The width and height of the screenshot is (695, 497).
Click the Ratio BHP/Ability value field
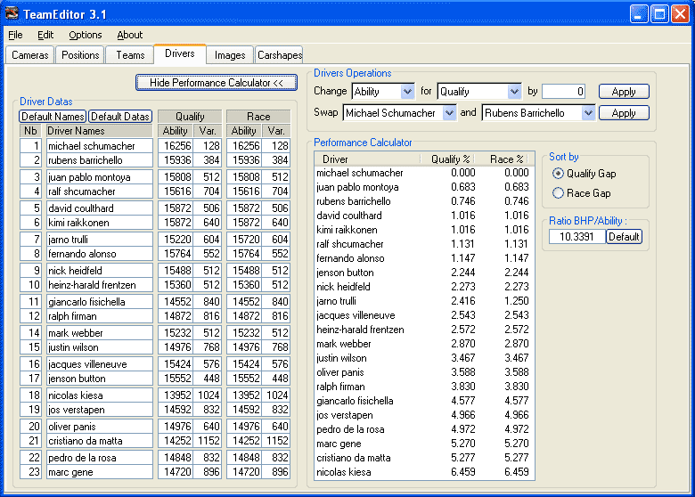[576, 237]
